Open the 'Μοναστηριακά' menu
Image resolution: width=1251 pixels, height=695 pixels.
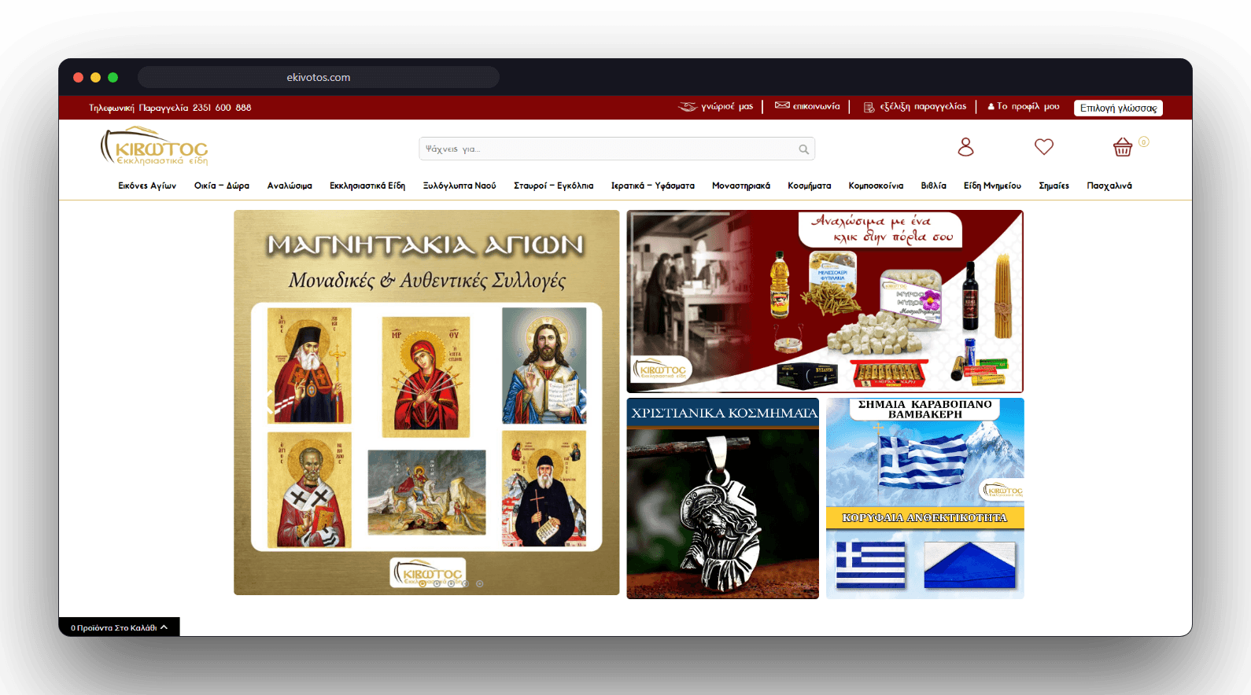point(741,186)
